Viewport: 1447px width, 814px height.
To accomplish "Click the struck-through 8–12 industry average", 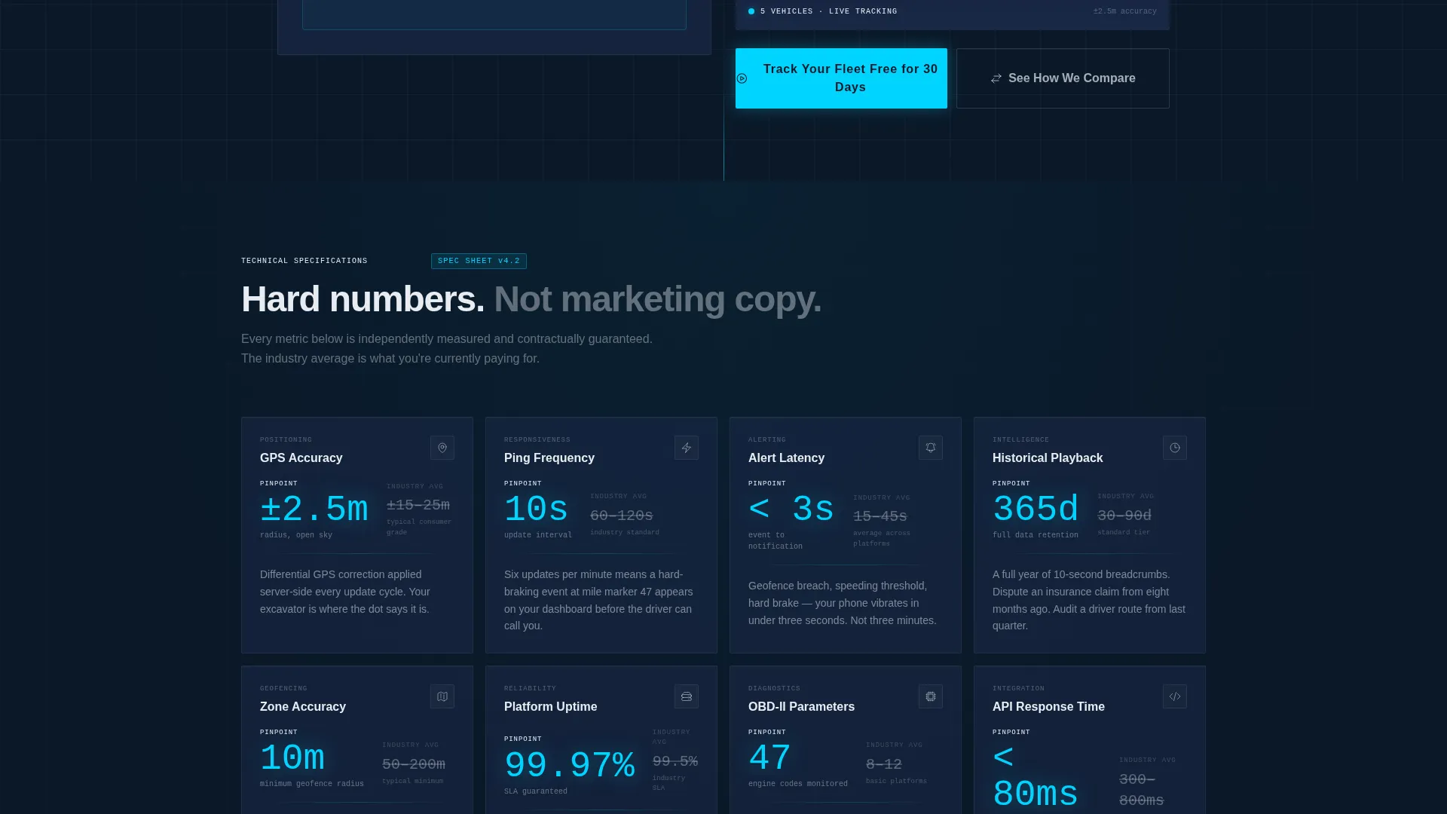I will [884, 764].
